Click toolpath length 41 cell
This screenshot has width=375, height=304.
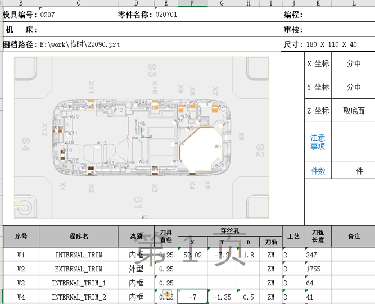[318, 297]
